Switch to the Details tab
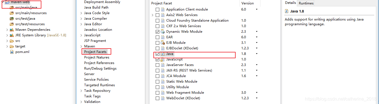Screen dimensions: 379x104 click(x=290, y=3)
